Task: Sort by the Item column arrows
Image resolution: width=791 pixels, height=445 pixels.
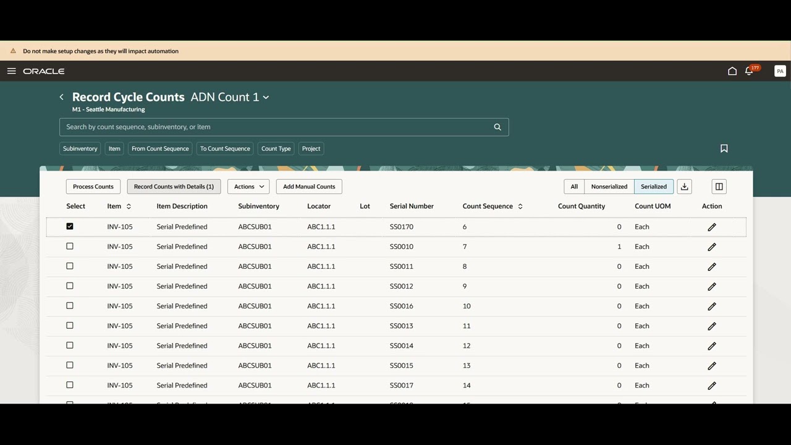Action: point(129,206)
